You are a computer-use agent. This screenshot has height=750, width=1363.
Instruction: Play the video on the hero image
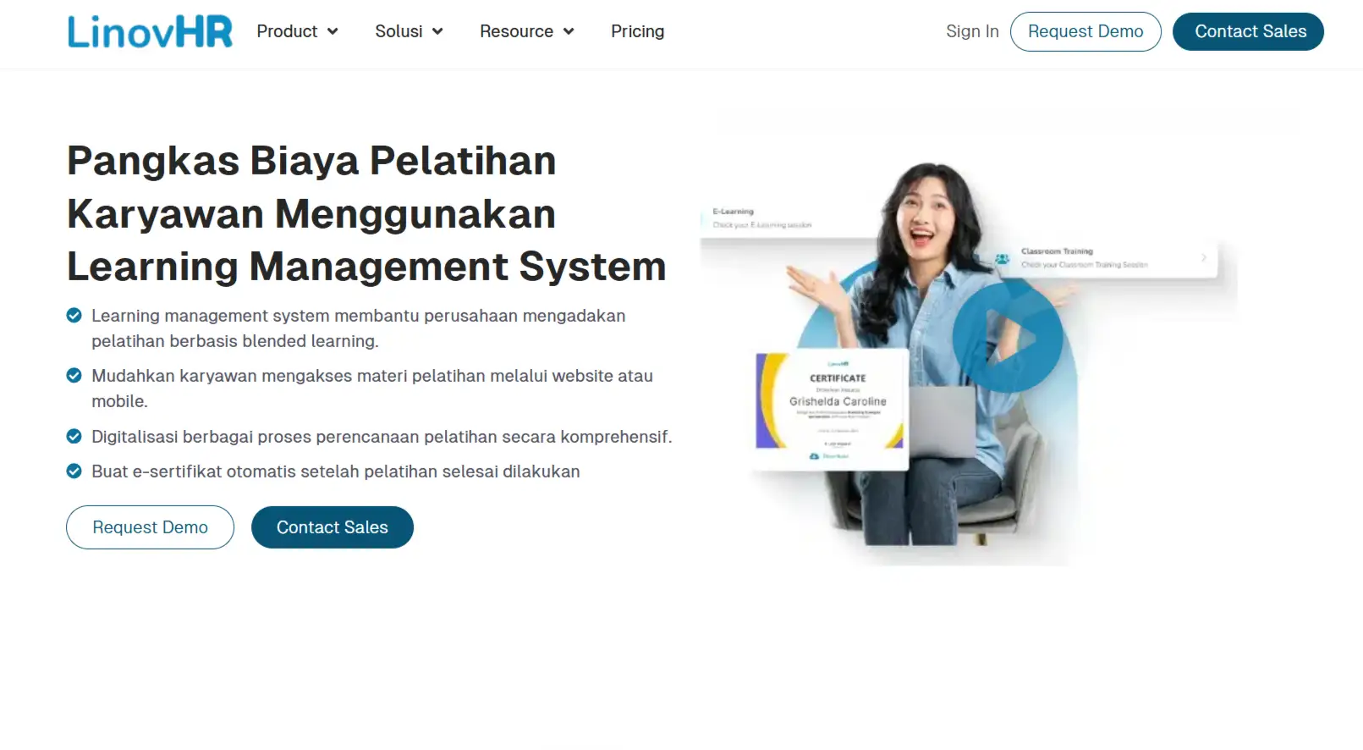1007,337
